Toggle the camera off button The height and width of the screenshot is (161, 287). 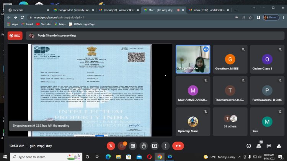pyautogui.click(x=122, y=146)
